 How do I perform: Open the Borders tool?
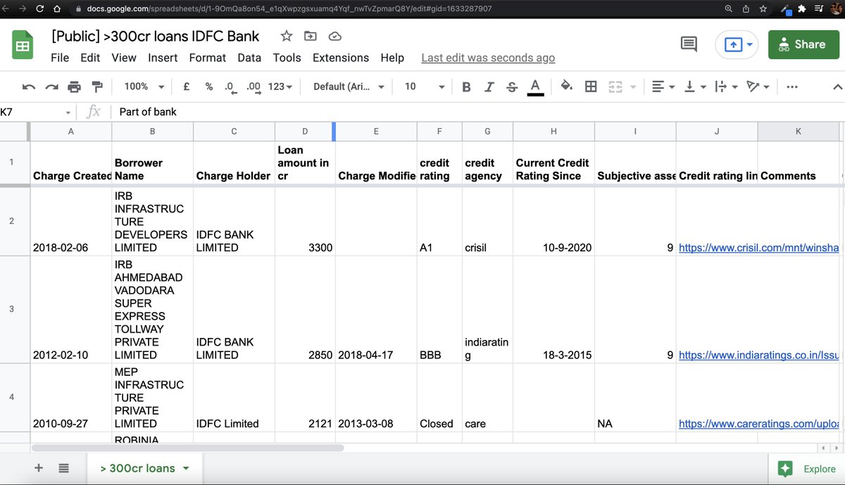591,87
